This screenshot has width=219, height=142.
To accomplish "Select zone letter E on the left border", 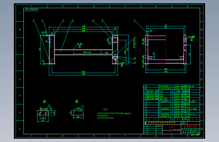I will tap(20, 79).
